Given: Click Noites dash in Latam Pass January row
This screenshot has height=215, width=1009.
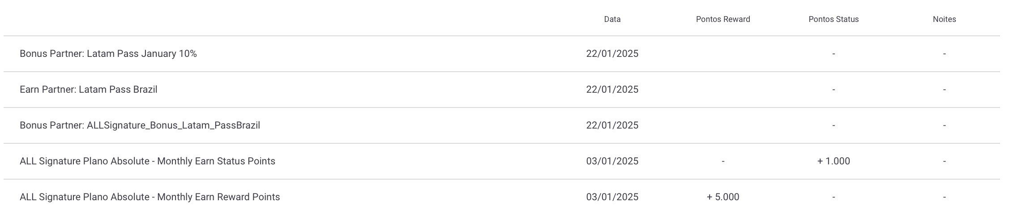Looking at the screenshot, I should [945, 54].
